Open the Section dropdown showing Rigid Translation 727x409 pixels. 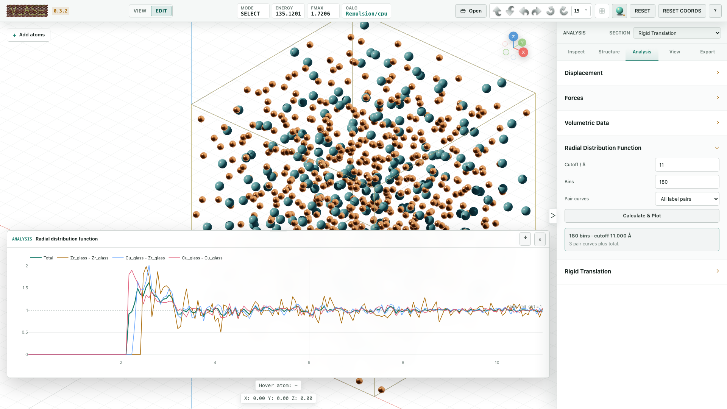(677, 33)
